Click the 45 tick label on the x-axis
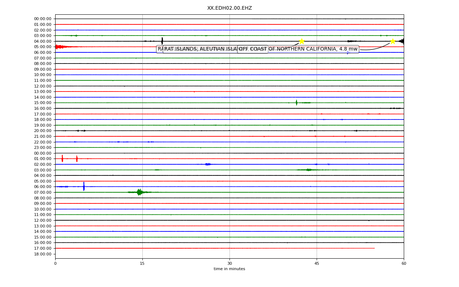The height and width of the screenshot is (287, 459). point(317,264)
